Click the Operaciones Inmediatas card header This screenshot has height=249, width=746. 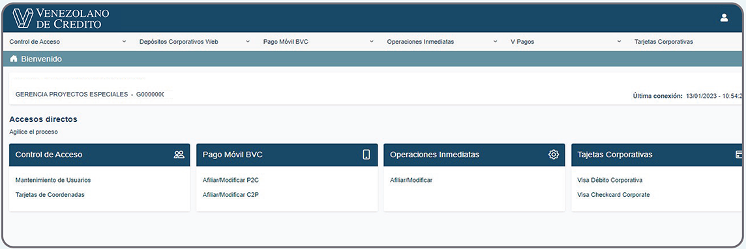pyautogui.click(x=474, y=155)
